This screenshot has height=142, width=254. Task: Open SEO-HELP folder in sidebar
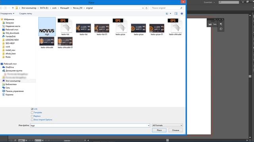coord(10,43)
